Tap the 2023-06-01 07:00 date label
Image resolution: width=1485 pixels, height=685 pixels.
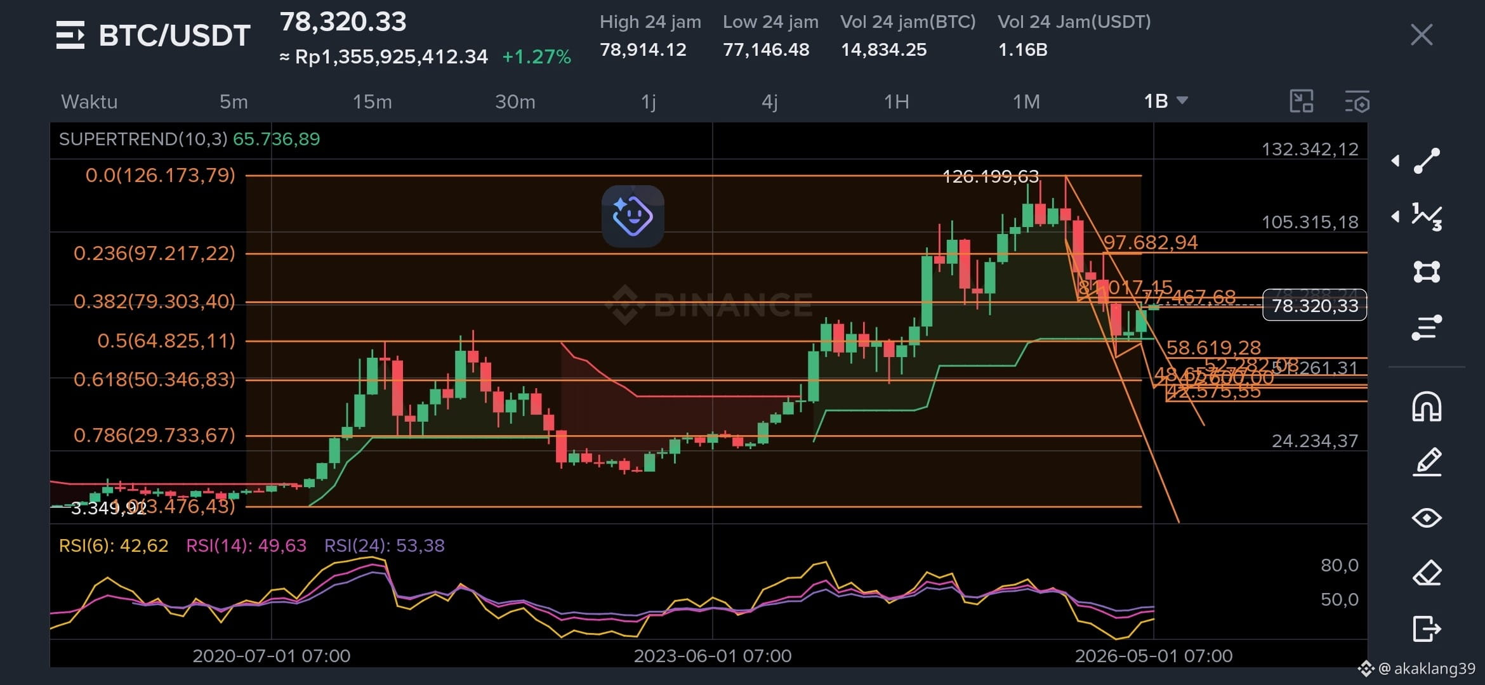(713, 656)
